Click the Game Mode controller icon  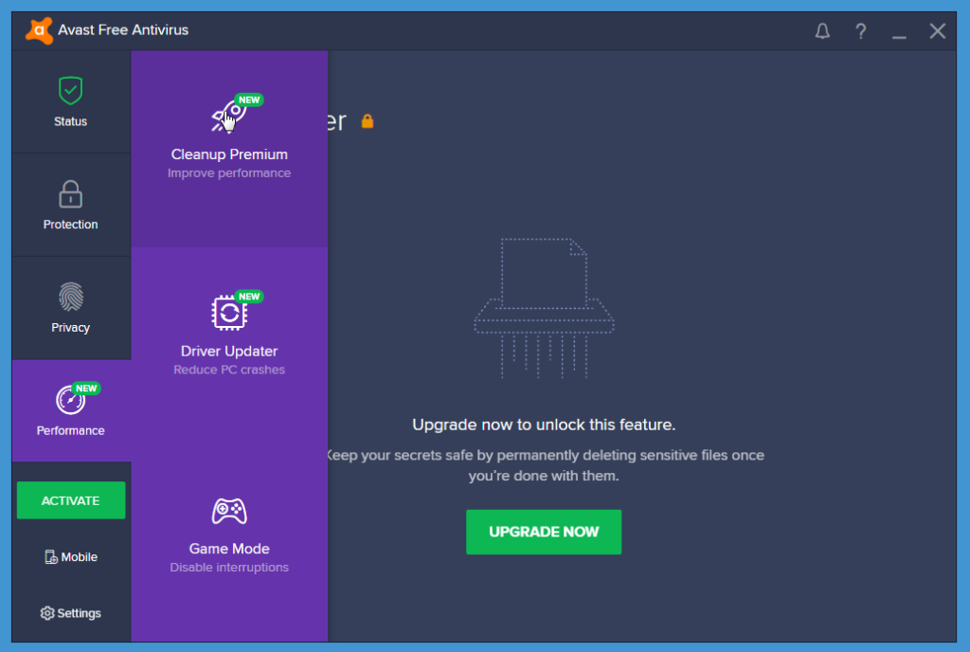[x=229, y=511]
